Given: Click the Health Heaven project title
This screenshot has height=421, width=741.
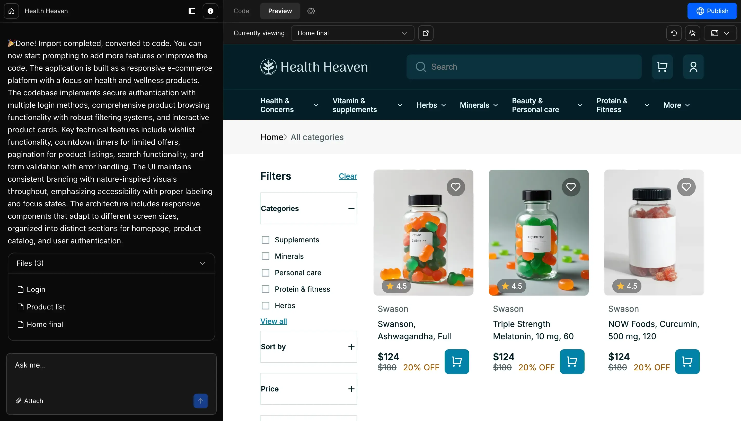Looking at the screenshot, I should tap(46, 11).
